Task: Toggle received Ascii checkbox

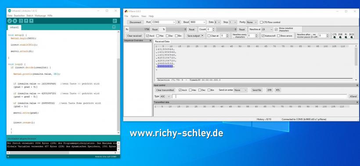Action: pyautogui.click(x=148, y=36)
